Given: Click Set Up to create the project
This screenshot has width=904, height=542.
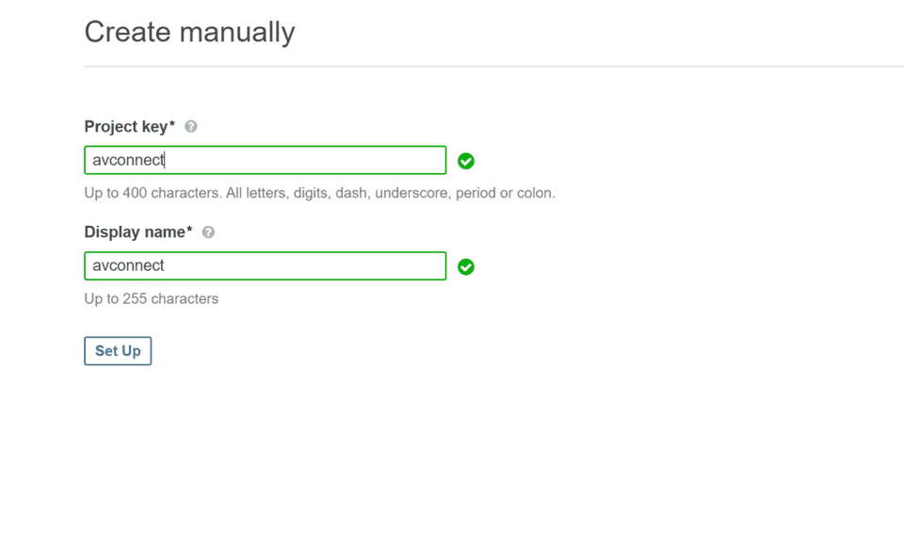Looking at the screenshot, I should 117,350.
